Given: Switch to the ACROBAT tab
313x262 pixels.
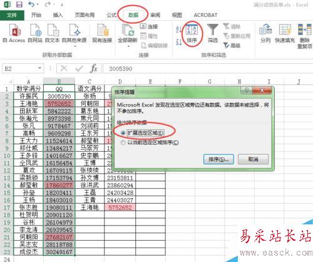Looking at the screenshot, I should [x=205, y=15].
